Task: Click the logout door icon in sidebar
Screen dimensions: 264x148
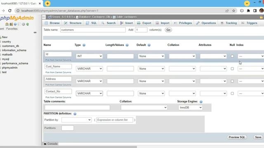Action: [x=11, y=24]
